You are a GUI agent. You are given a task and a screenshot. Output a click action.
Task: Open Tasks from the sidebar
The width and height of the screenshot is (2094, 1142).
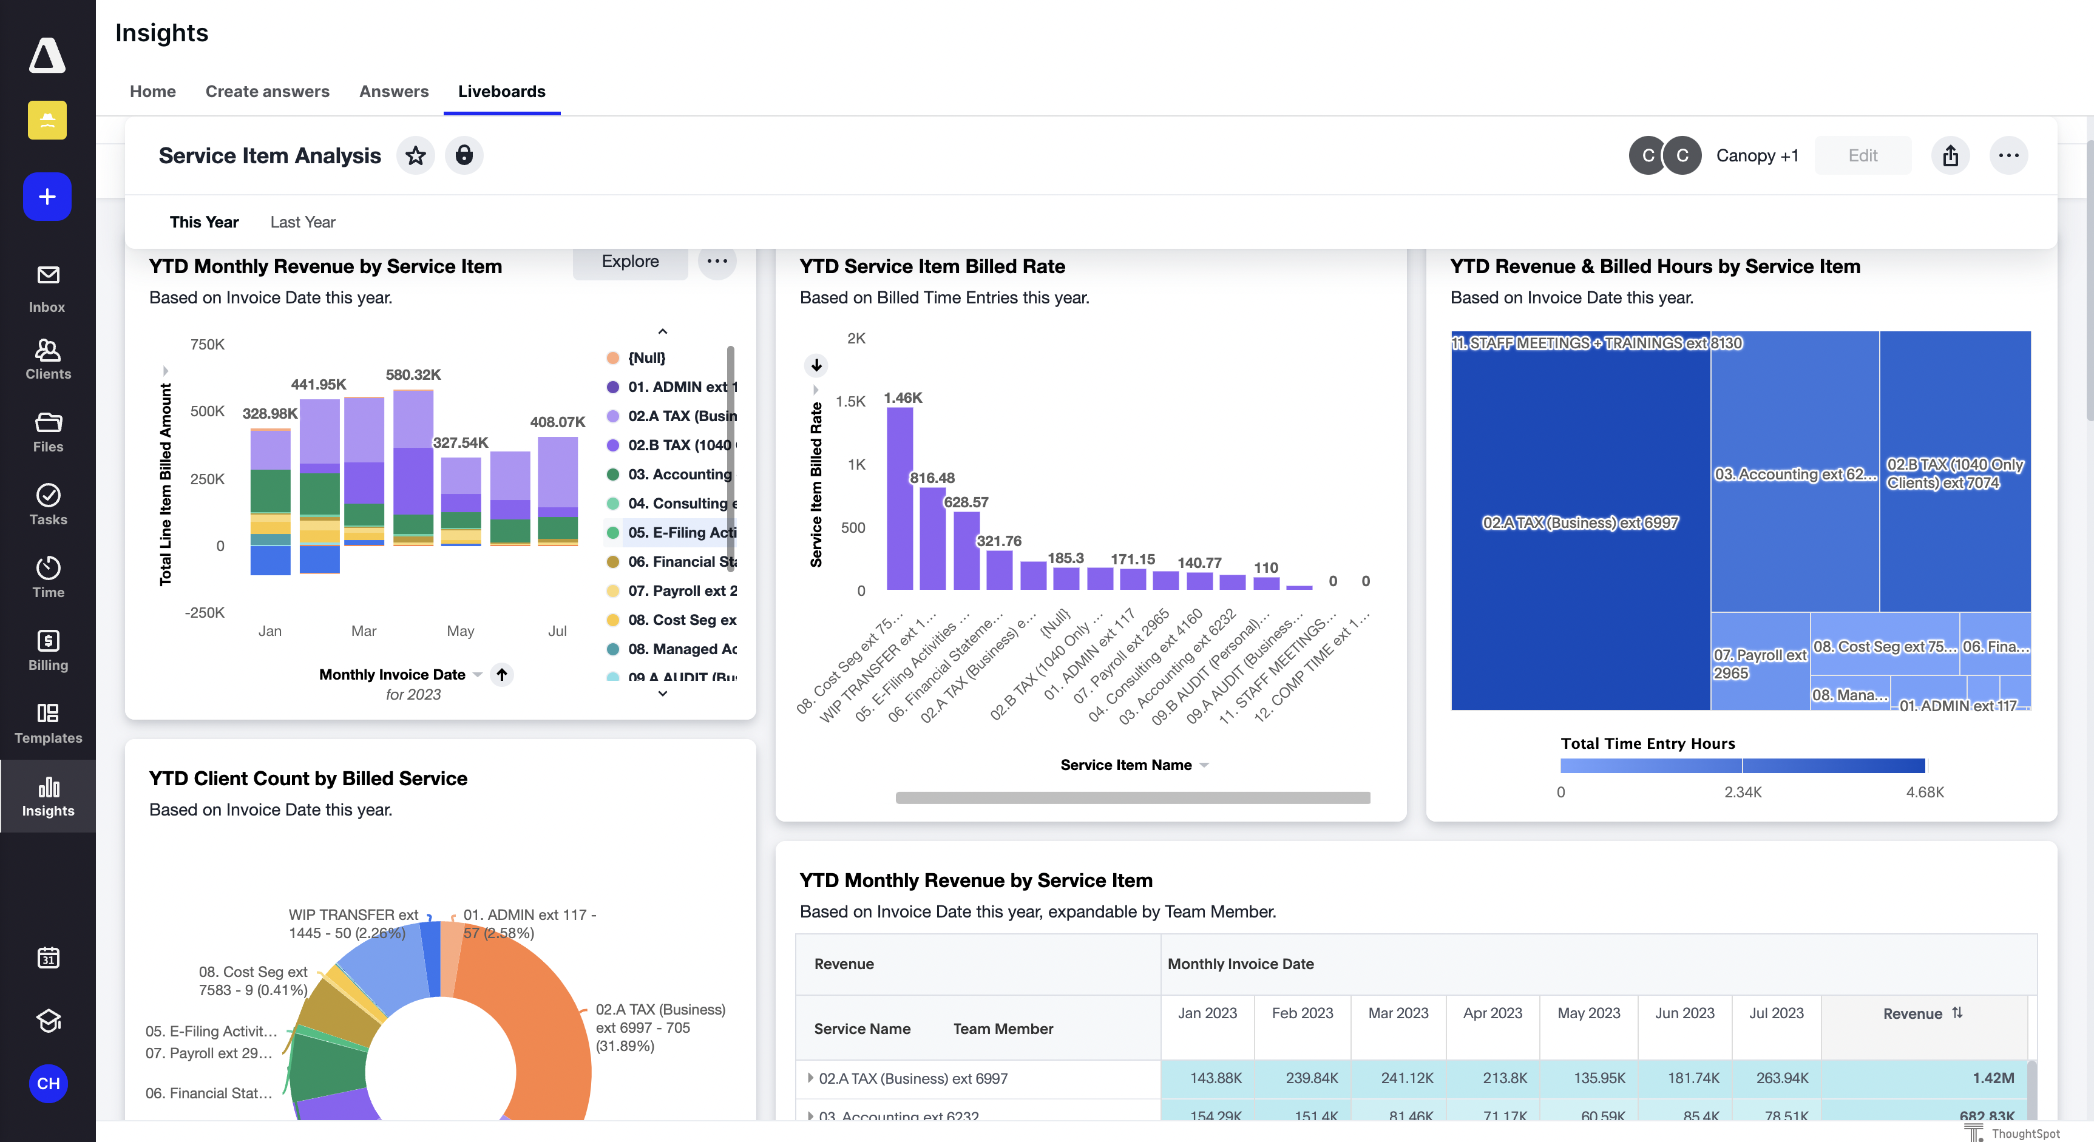[47, 505]
